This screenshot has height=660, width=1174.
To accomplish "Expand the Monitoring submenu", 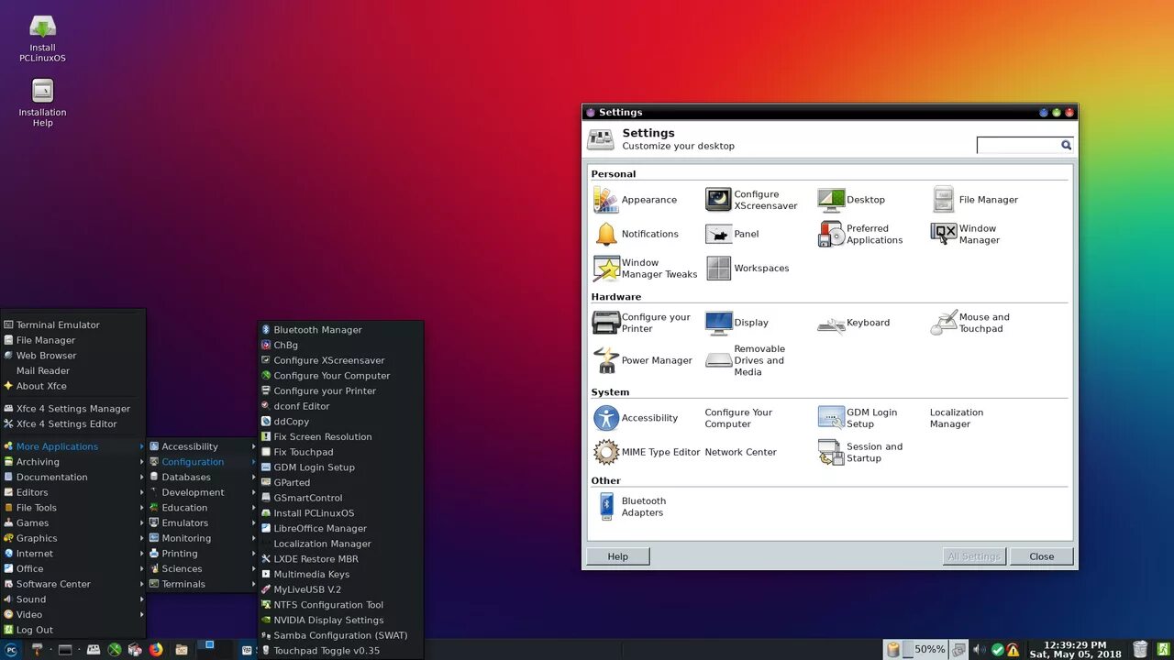I will [x=203, y=538].
